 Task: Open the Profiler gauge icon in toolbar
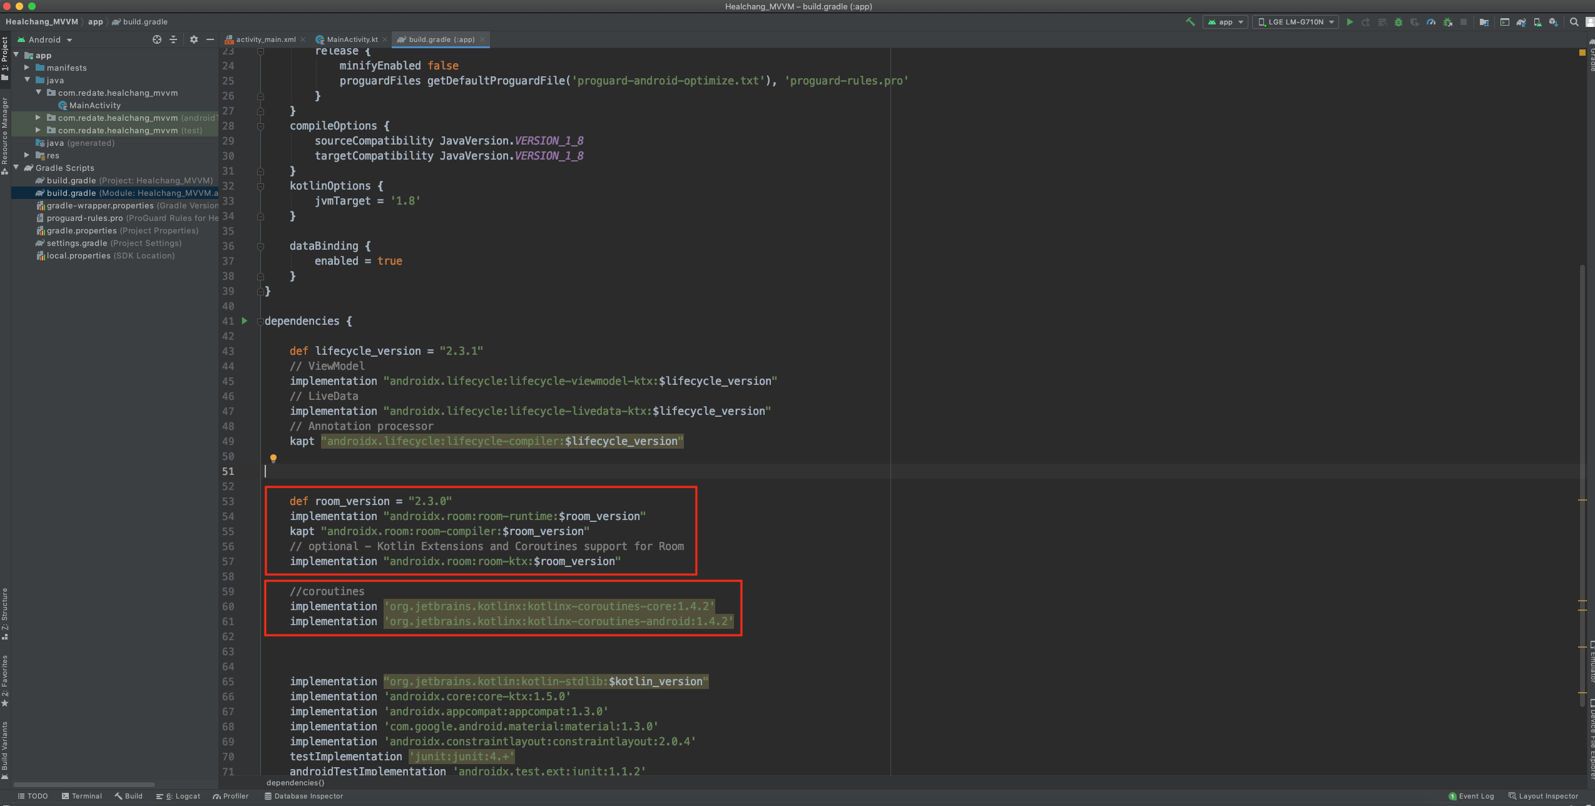tap(1431, 22)
